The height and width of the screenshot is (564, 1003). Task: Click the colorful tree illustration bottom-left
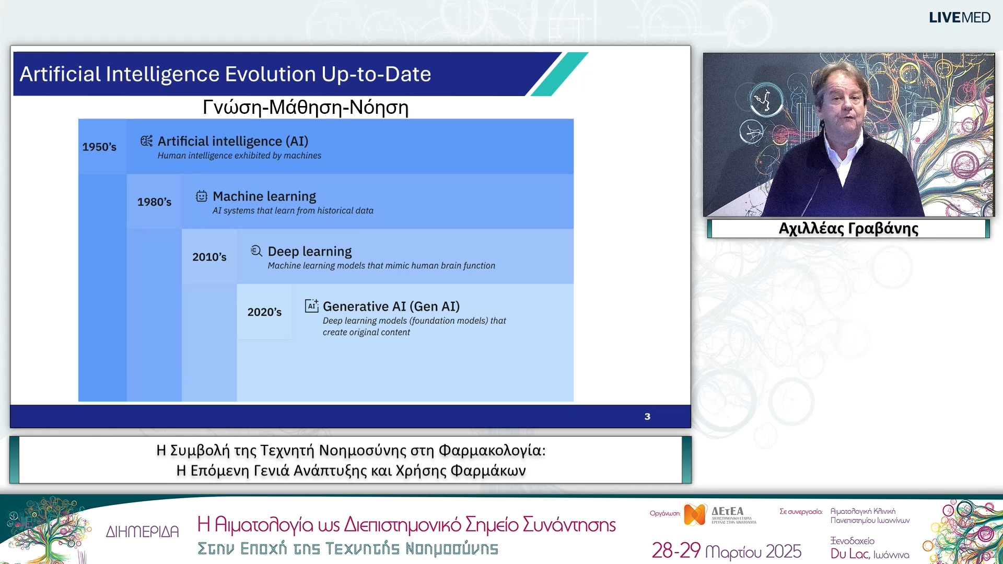[47, 530]
